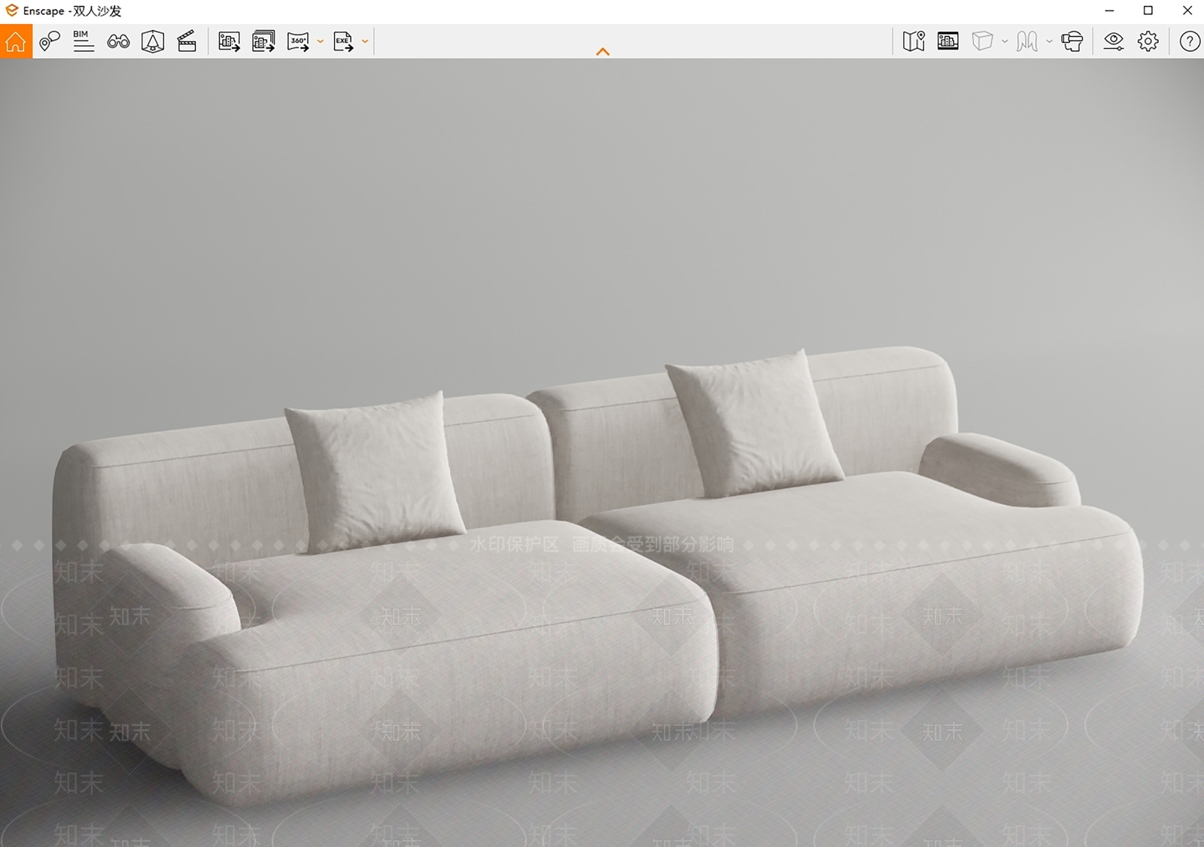The height and width of the screenshot is (847, 1204).
Task: Minimize the Enscape window
Action: pos(1109,11)
